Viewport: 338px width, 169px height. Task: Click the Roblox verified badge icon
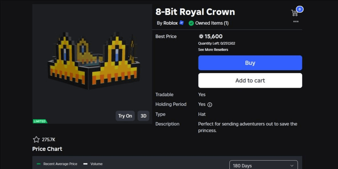tap(182, 23)
